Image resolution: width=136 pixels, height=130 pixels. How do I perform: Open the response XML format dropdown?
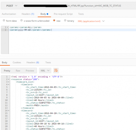[x=45, y=70]
